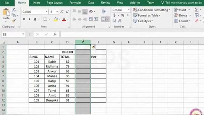
Task: Open the Conditional Formatting menu
Action: [x=152, y=10]
